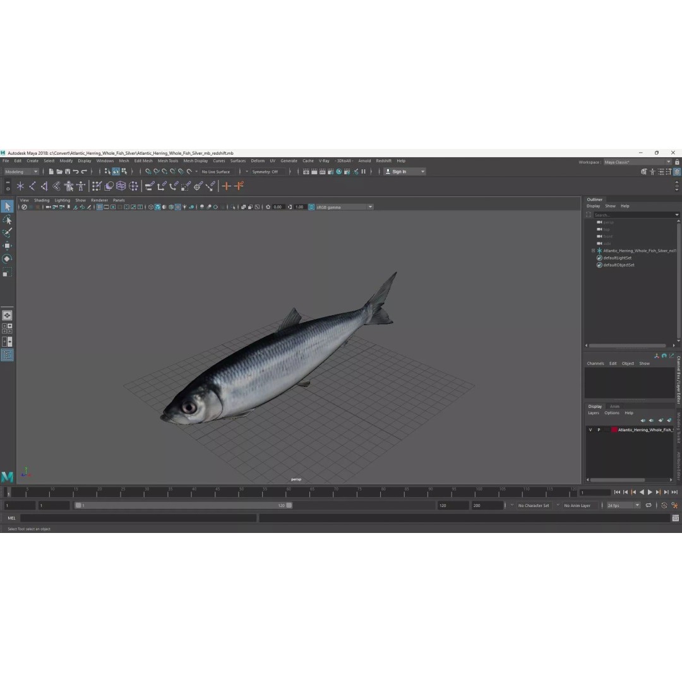This screenshot has height=682, width=682.
Task: Open the No Character Set dropdown
Action: point(535,505)
